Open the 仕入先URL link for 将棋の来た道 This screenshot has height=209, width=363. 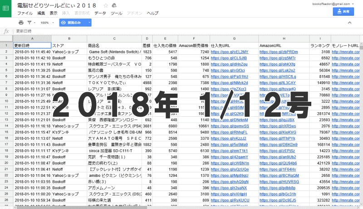[x=230, y=200]
